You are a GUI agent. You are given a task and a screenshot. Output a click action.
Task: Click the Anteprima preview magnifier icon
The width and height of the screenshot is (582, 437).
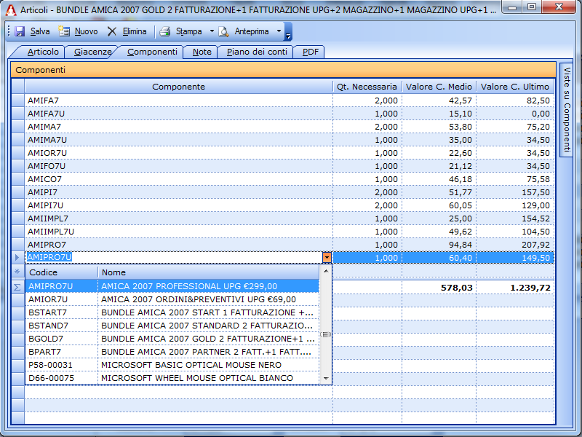pos(223,31)
